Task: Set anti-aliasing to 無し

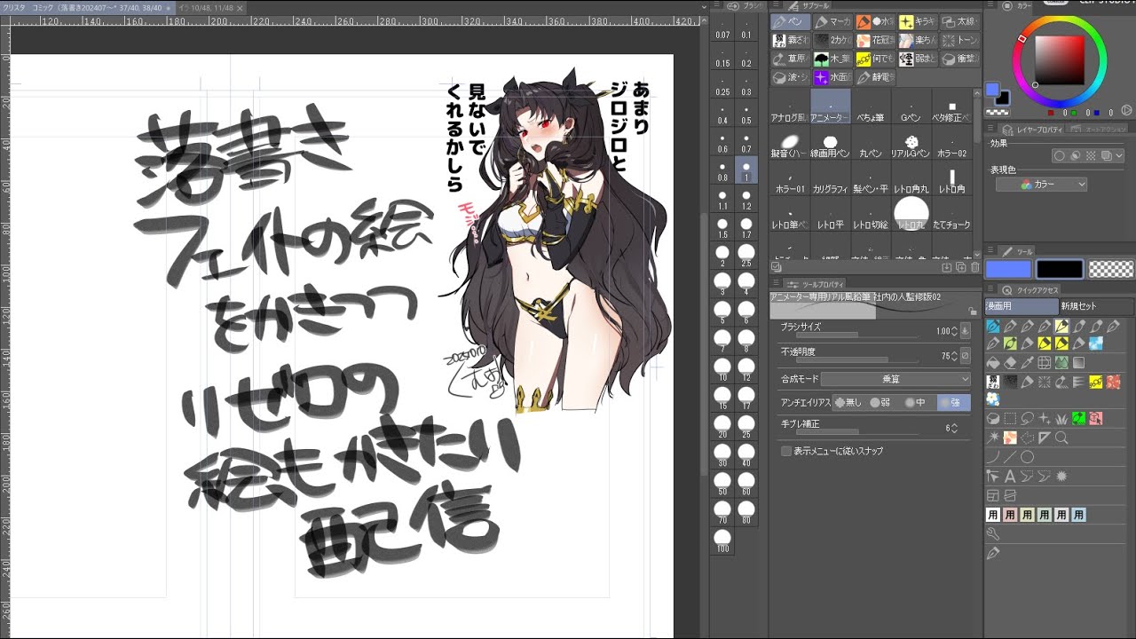Action: [x=849, y=402]
